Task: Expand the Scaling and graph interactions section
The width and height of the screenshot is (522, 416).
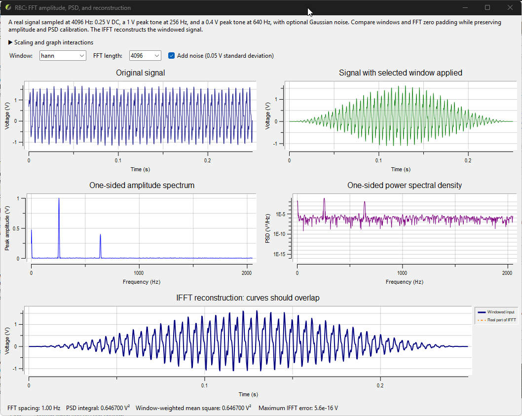Action: 51,42
